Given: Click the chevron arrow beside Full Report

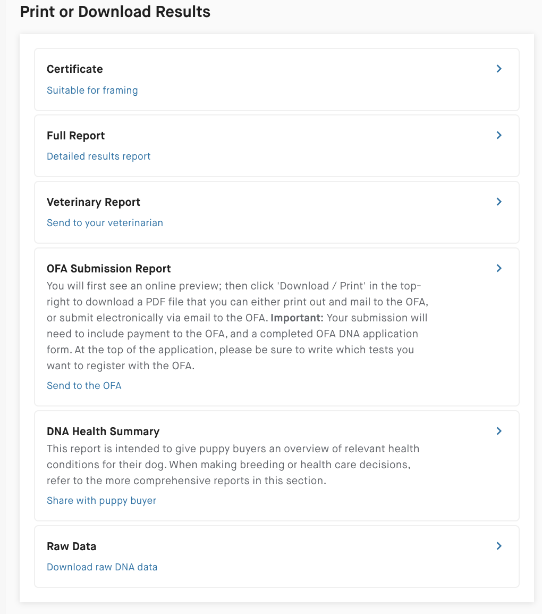Looking at the screenshot, I should tap(499, 135).
